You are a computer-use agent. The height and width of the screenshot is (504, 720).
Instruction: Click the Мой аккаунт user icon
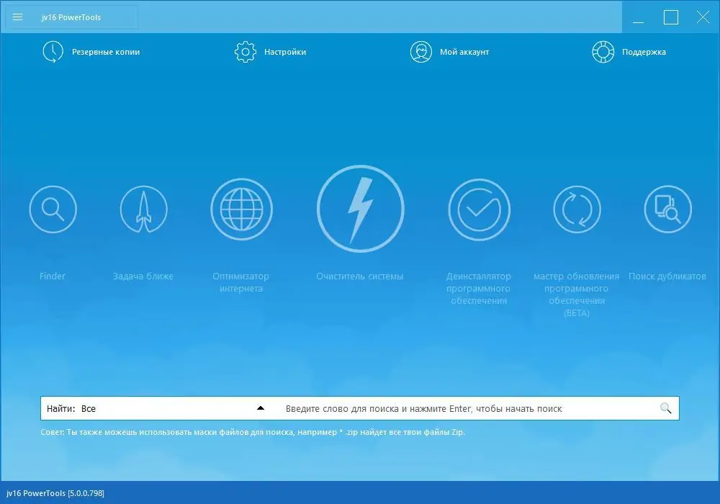[x=422, y=51]
